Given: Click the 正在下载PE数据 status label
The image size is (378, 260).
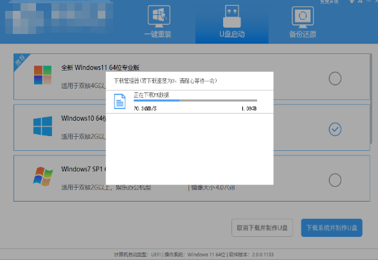Looking at the screenshot, I should tap(152, 95).
